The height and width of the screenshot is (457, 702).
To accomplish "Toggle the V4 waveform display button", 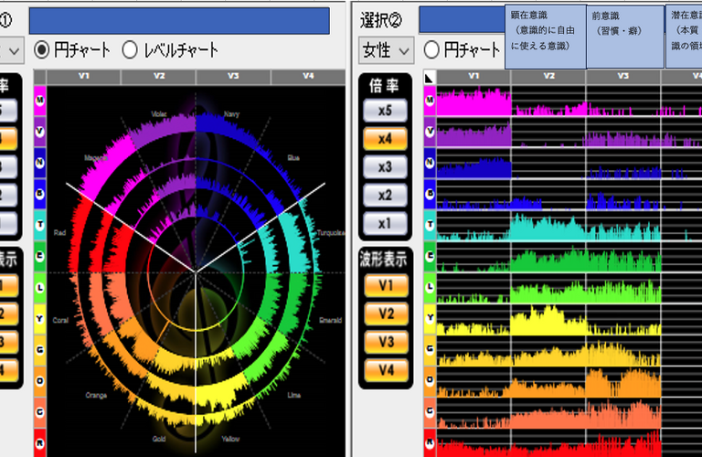I will pos(387,370).
